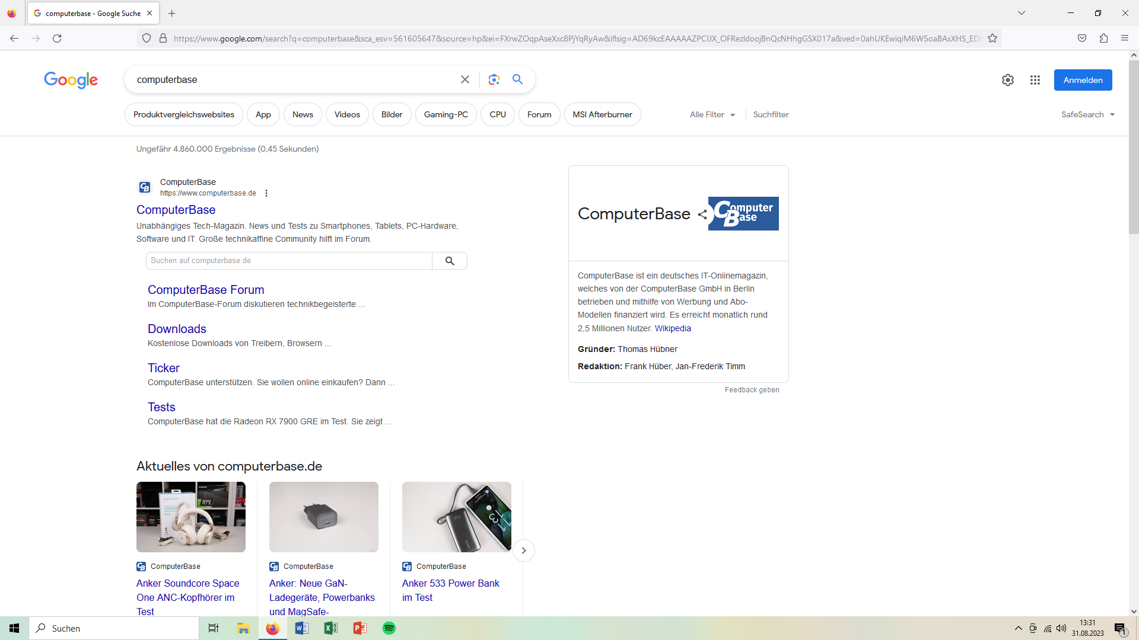This screenshot has height=640, width=1139.
Task: Clear the search box with the X icon
Action: coord(465,79)
